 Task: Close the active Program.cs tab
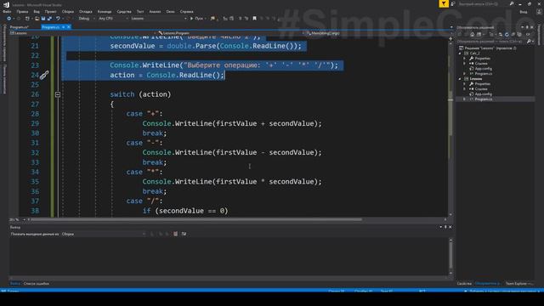tap(69, 27)
